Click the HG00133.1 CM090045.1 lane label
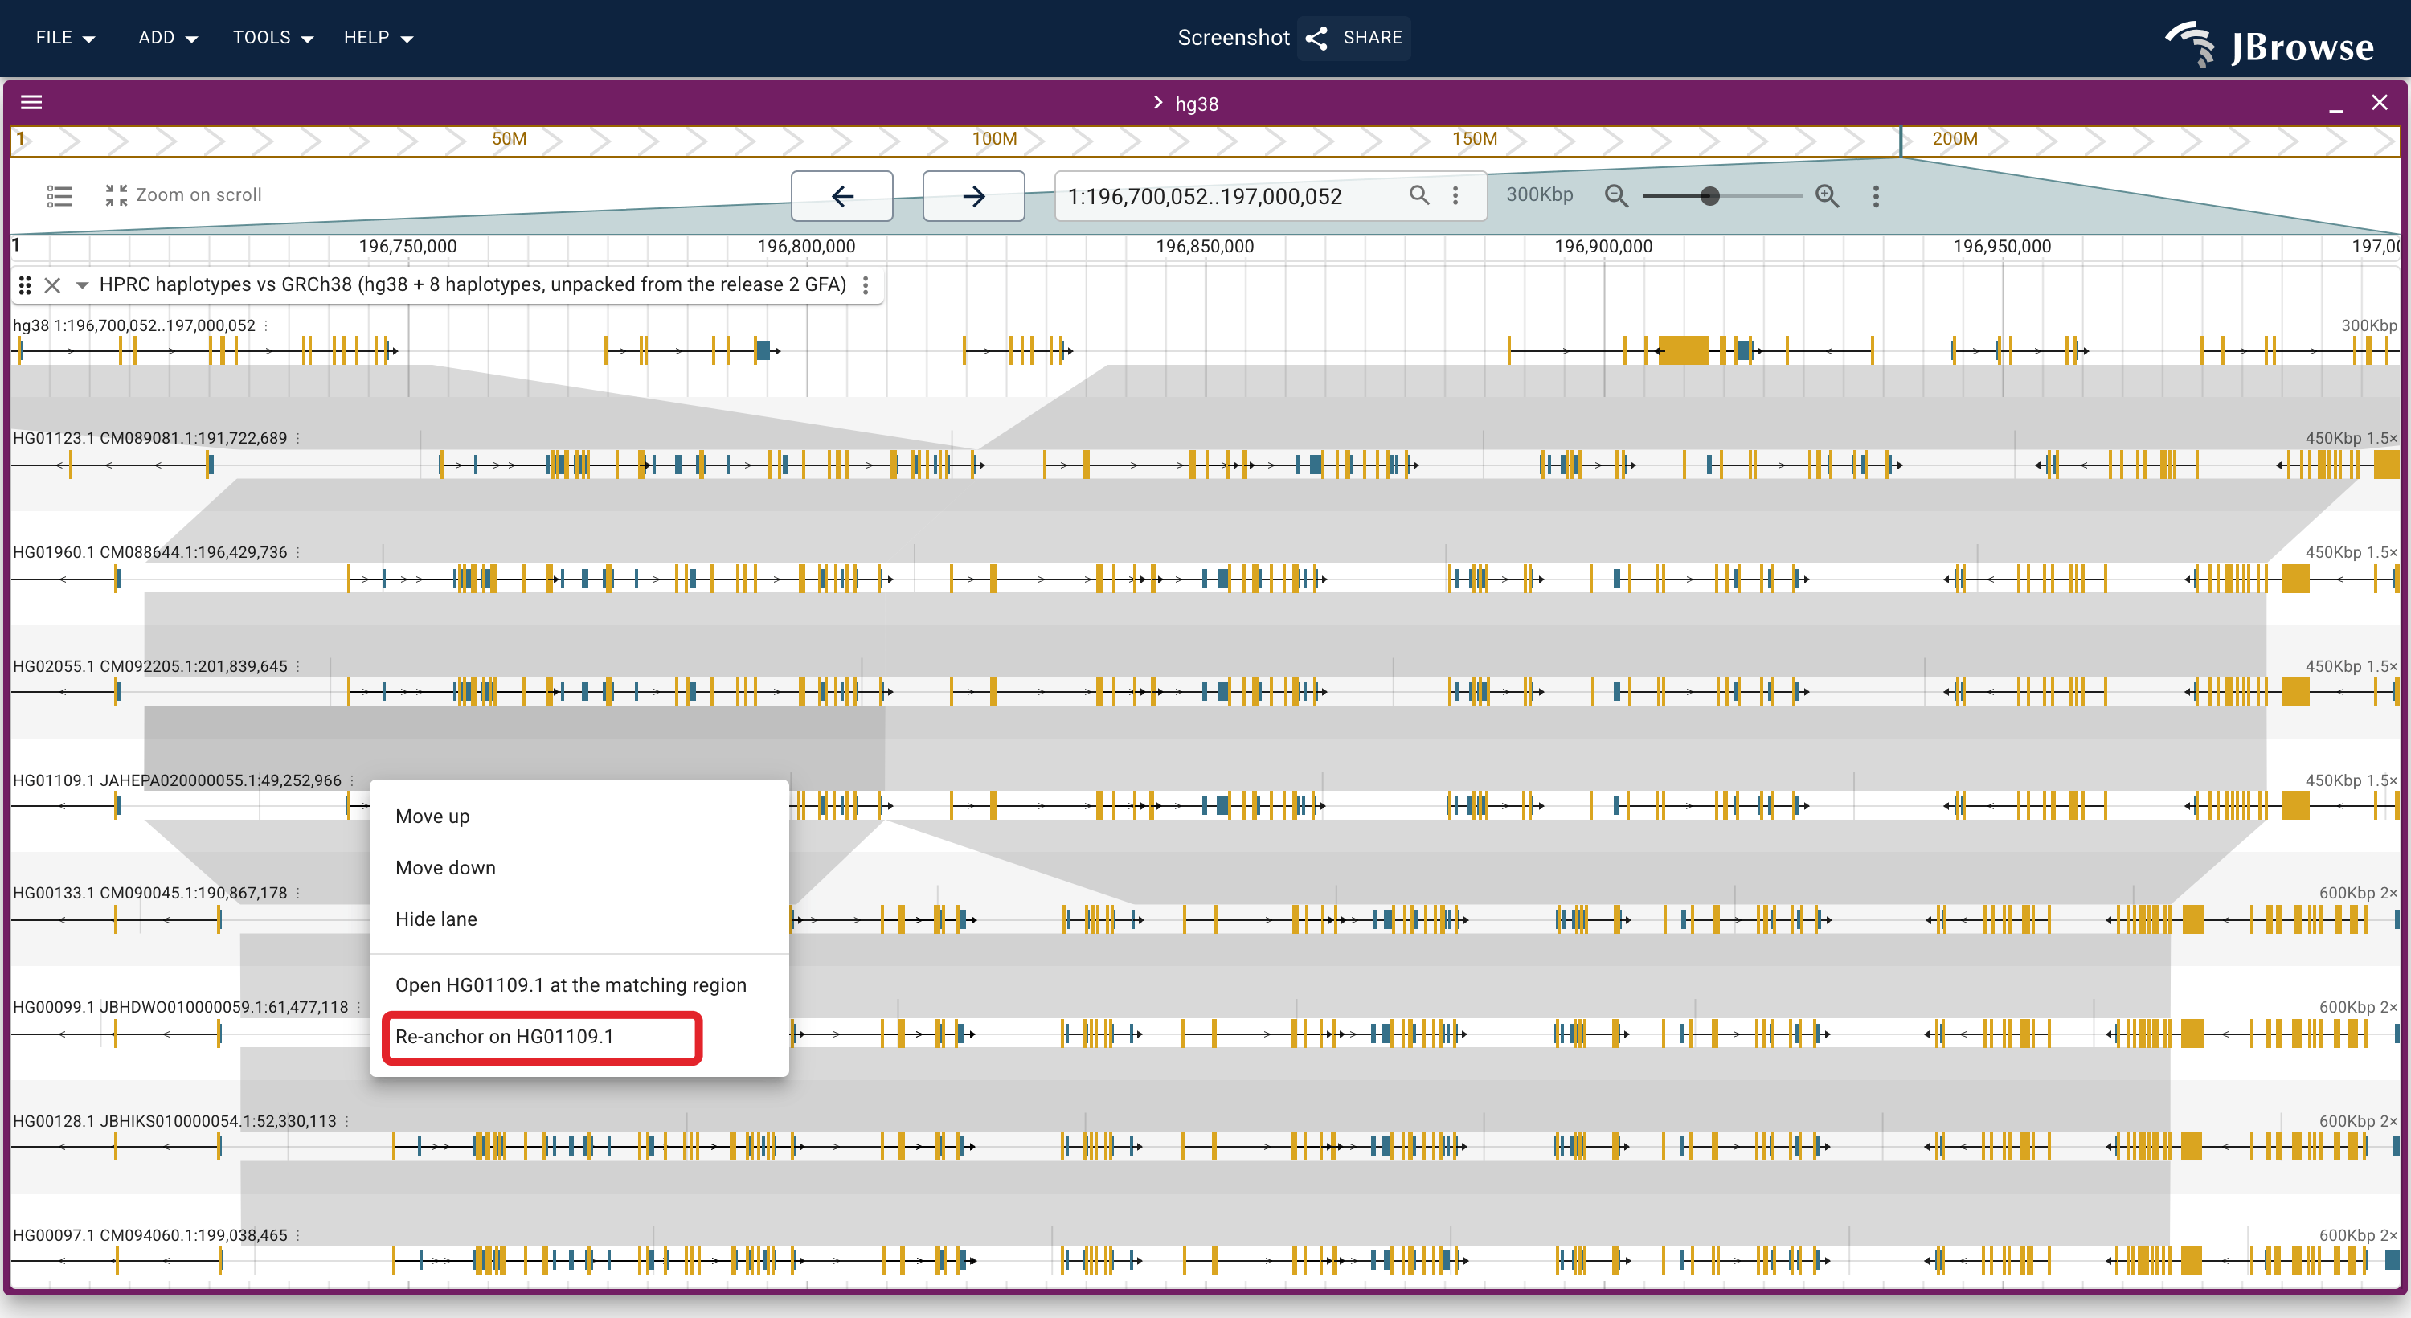The height and width of the screenshot is (1318, 2411). 149,893
